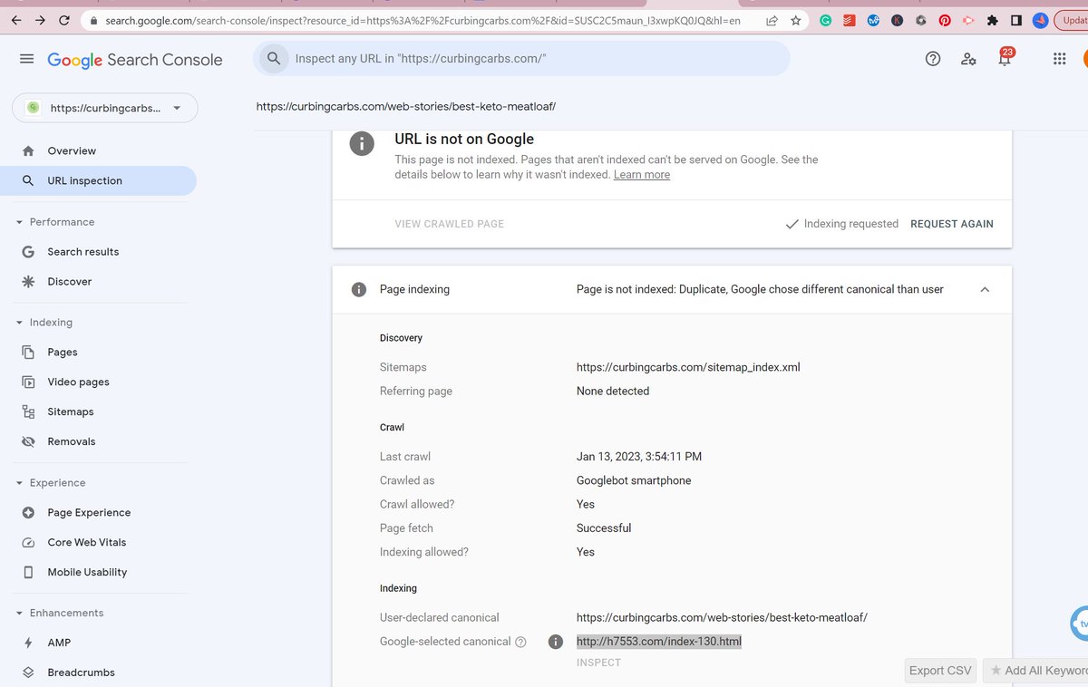Click the Googlebot smartphone value
Viewport: 1088px width, 687px height.
tap(634, 480)
